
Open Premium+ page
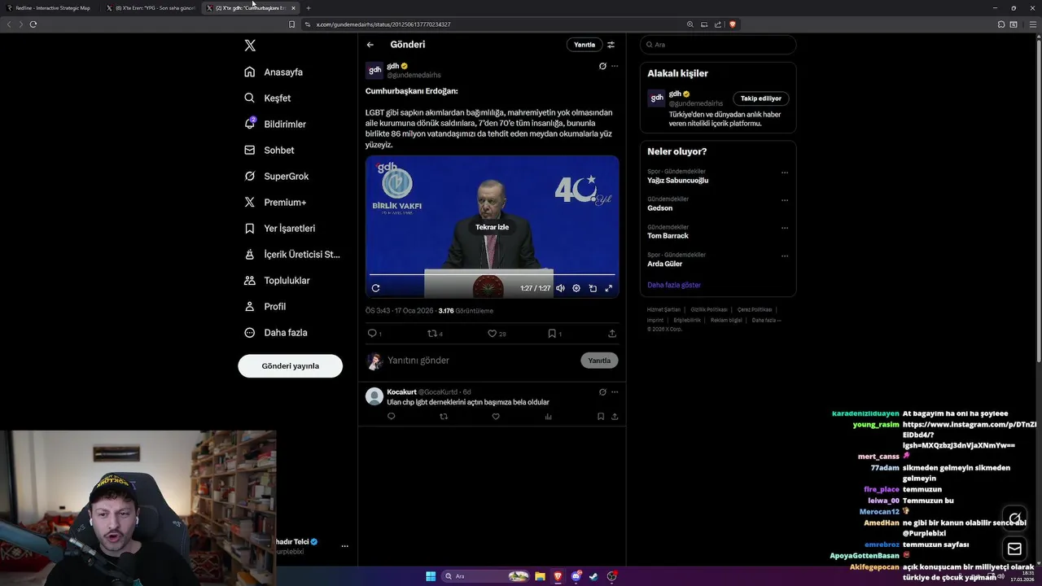275,202
